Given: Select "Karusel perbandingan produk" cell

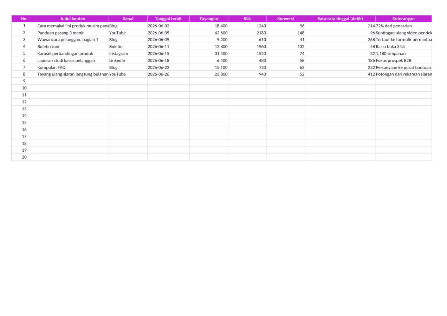Looking at the screenshot, I should tap(73, 53).
